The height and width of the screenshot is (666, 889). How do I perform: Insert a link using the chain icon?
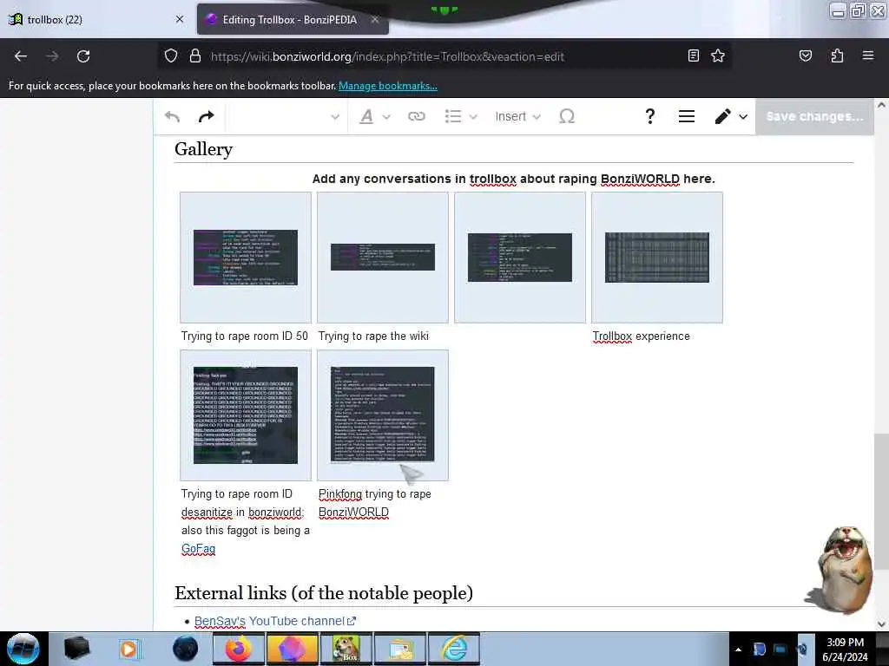[x=416, y=117]
